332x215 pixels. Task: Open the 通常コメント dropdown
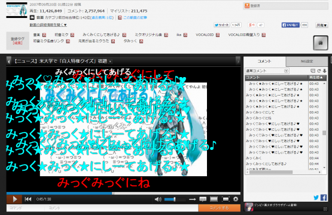coord(267,71)
